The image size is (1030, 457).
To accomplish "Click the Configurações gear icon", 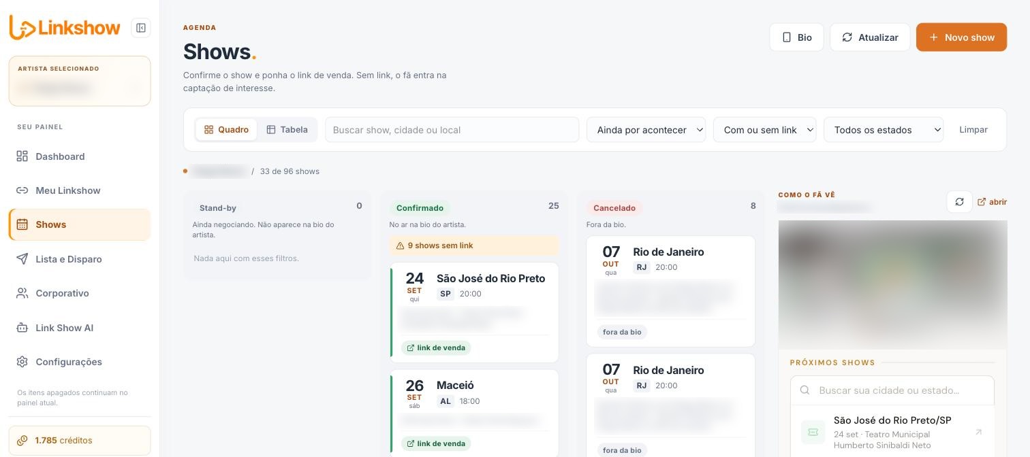I will coord(22,362).
